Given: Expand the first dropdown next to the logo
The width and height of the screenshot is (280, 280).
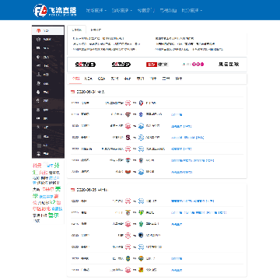Looking at the screenshot, I should pos(96,11).
